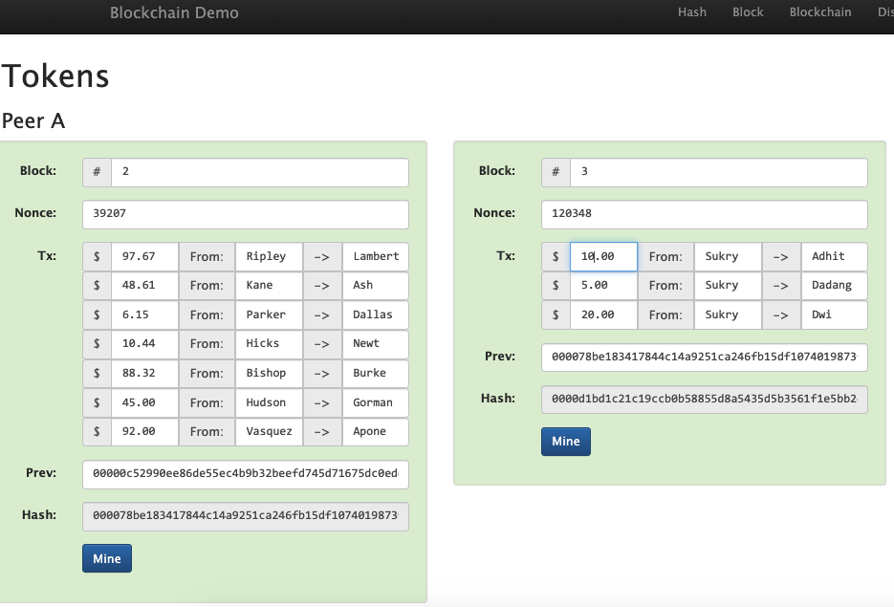Click the Tx label in block 3
The width and height of the screenshot is (894, 607).
[506, 256]
